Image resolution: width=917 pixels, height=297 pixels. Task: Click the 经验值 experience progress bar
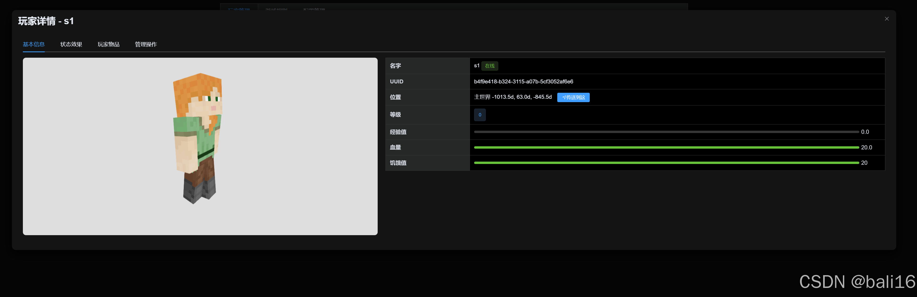pos(666,132)
